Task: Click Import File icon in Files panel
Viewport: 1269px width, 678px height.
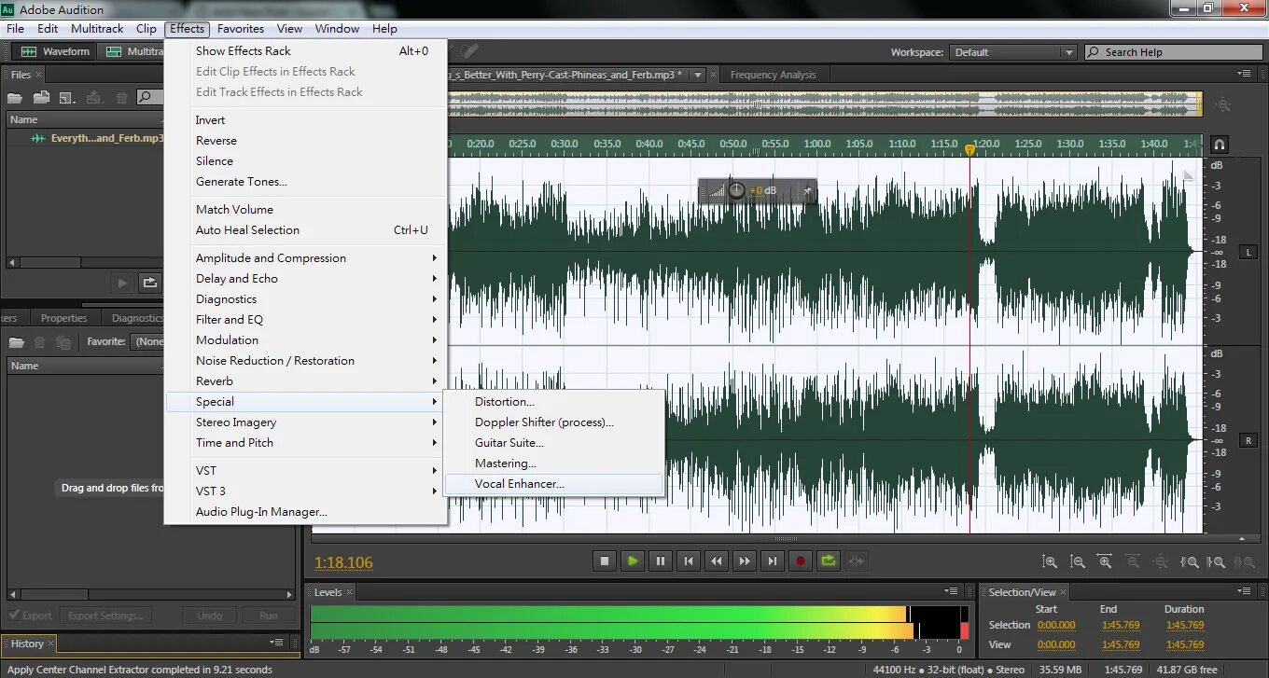Action: coord(41,97)
